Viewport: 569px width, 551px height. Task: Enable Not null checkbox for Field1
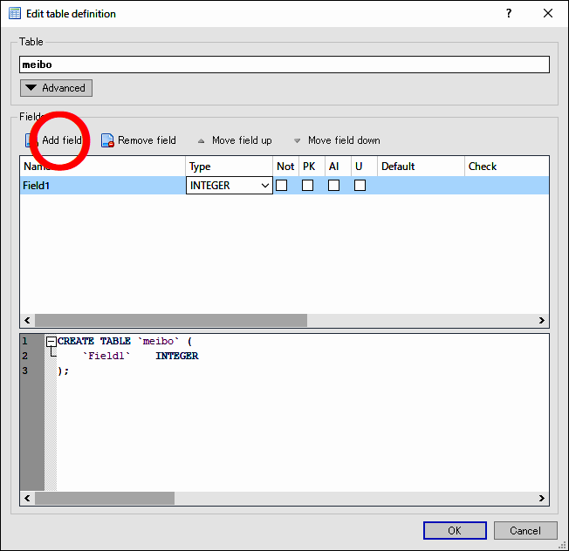[282, 186]
